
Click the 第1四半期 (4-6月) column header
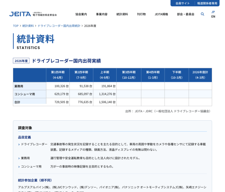[x=58, y=75]
